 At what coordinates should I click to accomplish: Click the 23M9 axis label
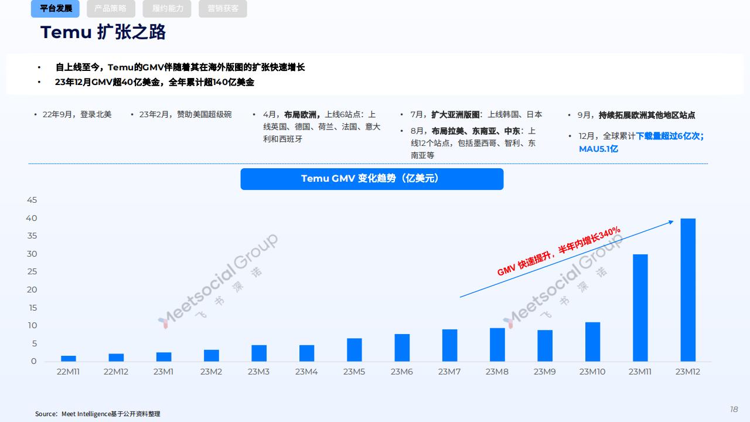coord(545,372)
